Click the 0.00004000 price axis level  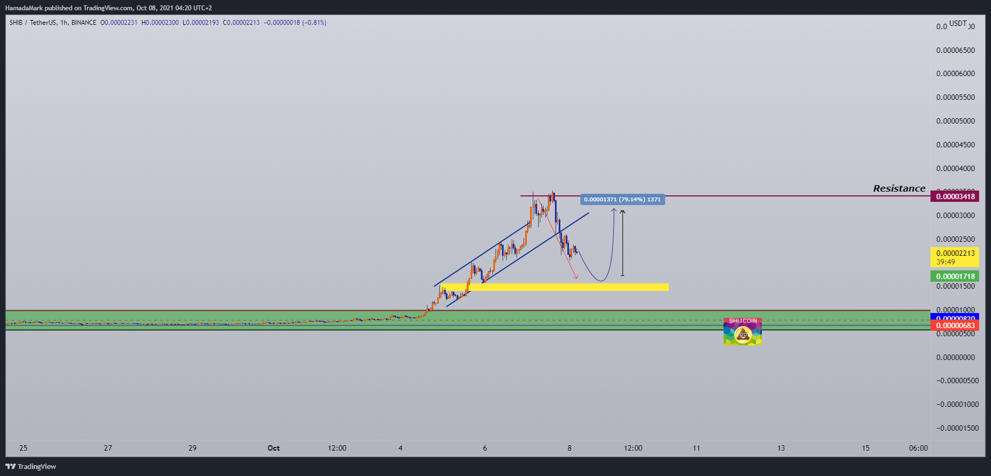[x=955, y=168]
